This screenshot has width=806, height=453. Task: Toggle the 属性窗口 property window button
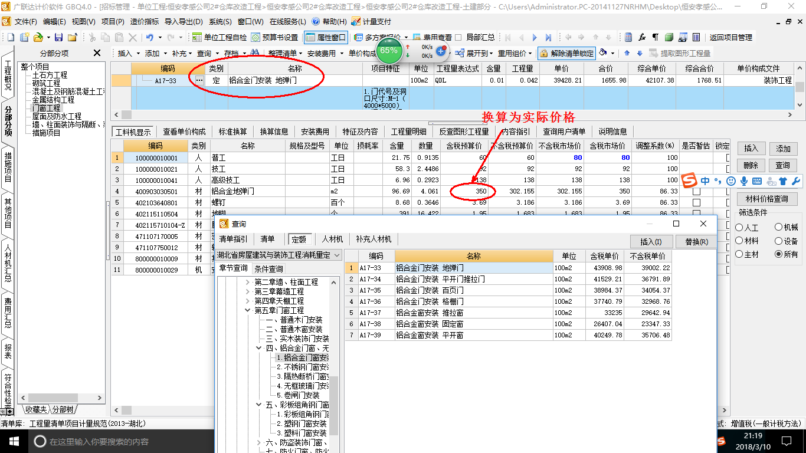326,37
